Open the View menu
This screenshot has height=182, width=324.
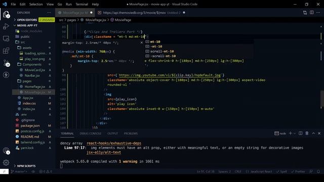[x=50, y=4]
